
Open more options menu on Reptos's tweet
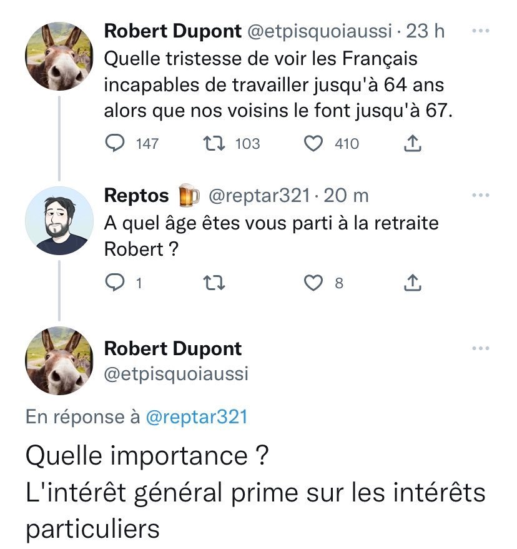[480, 196]
